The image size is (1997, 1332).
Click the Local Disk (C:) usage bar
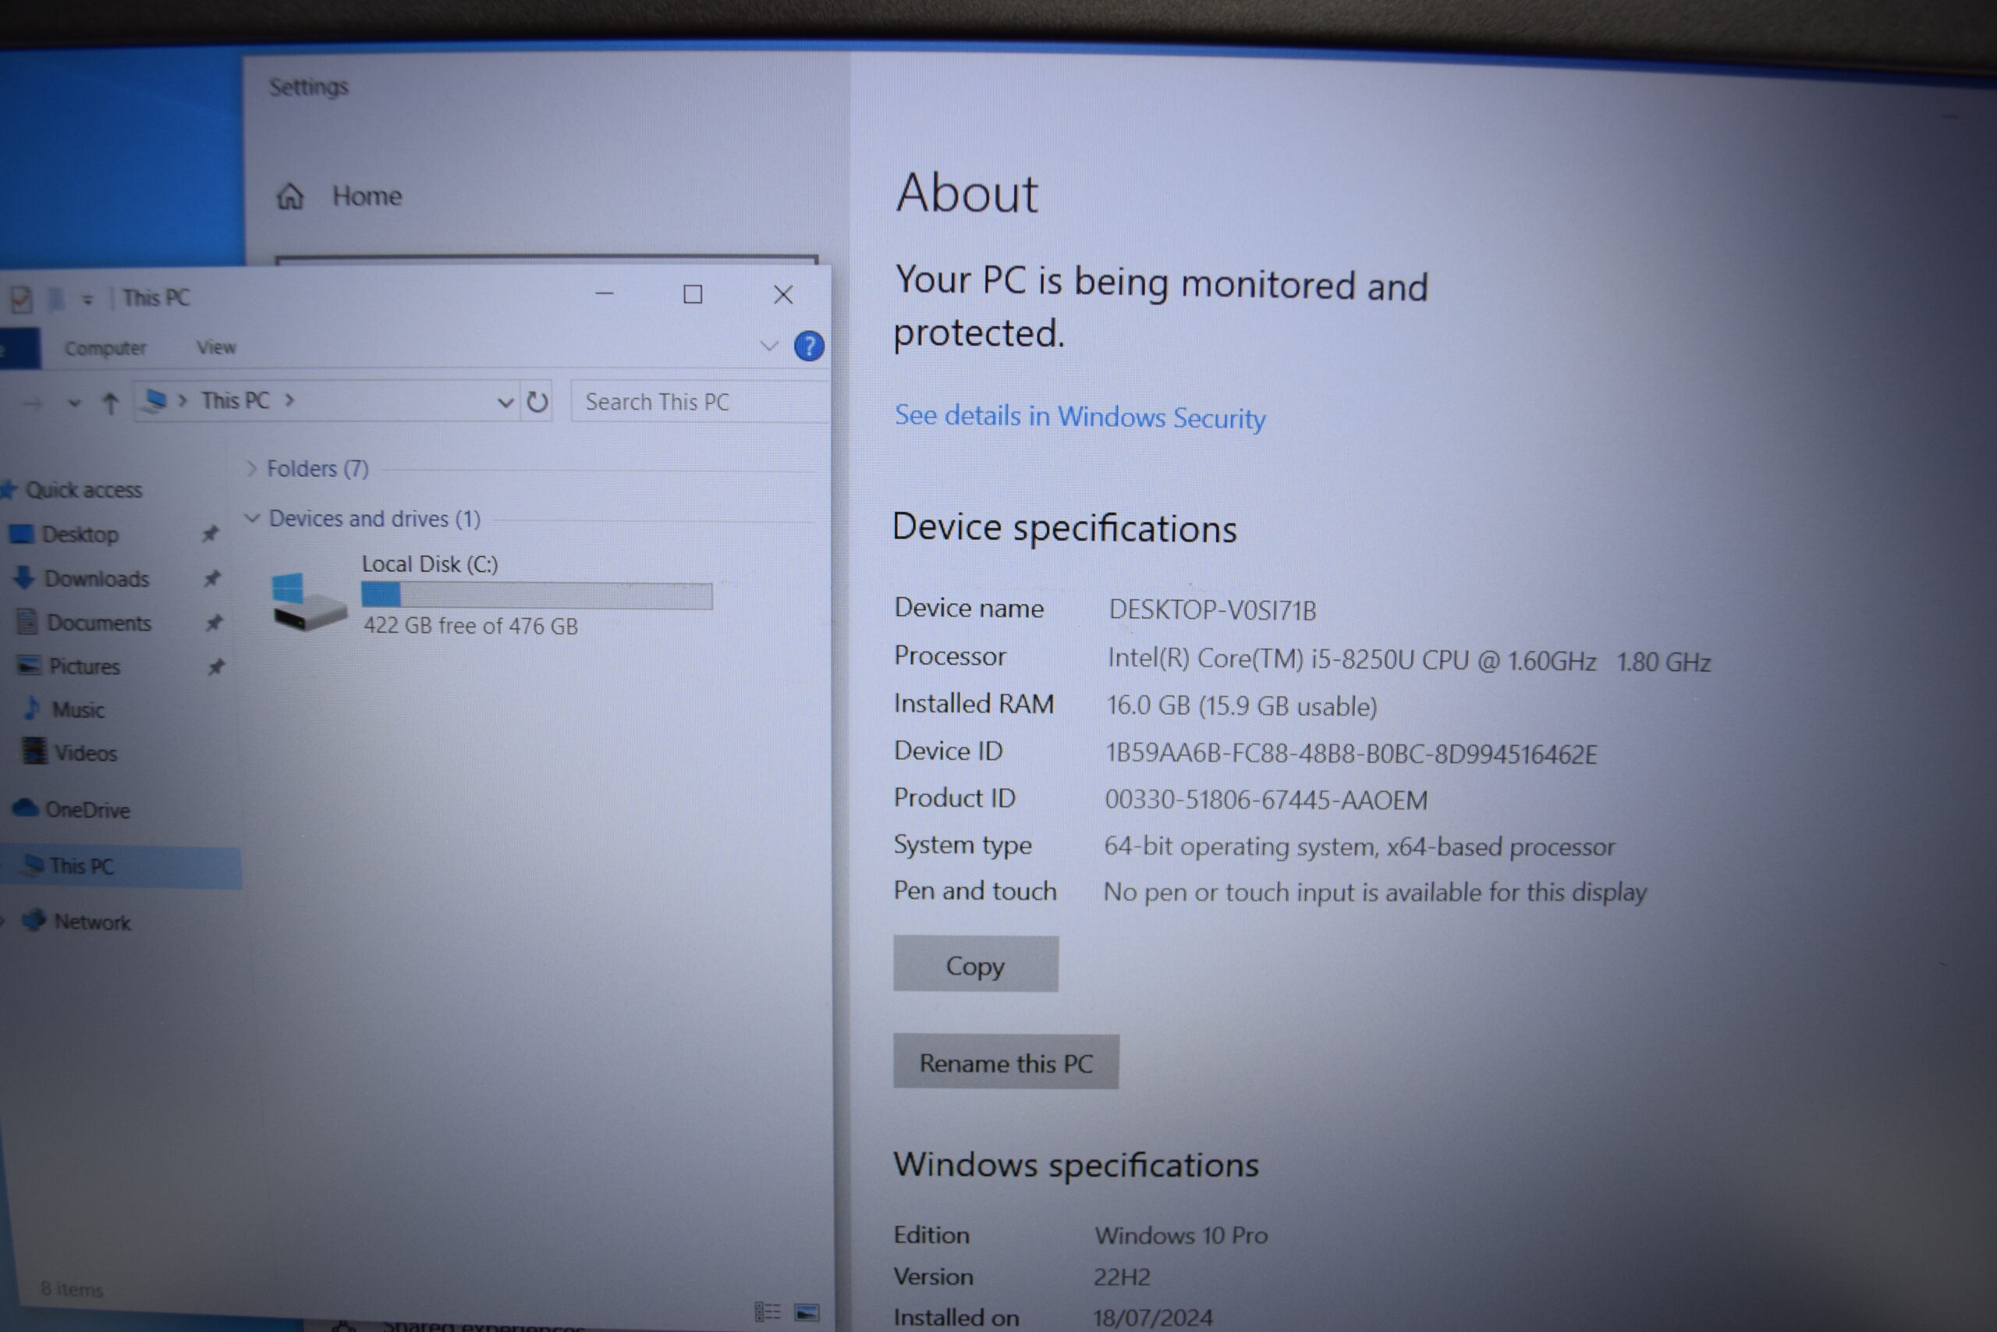click(537, 595)
